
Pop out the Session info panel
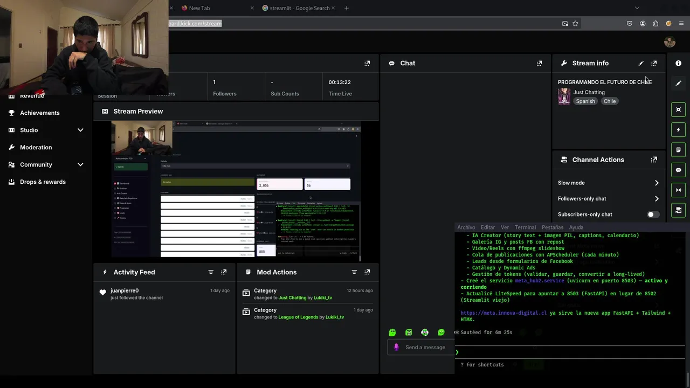367,63
